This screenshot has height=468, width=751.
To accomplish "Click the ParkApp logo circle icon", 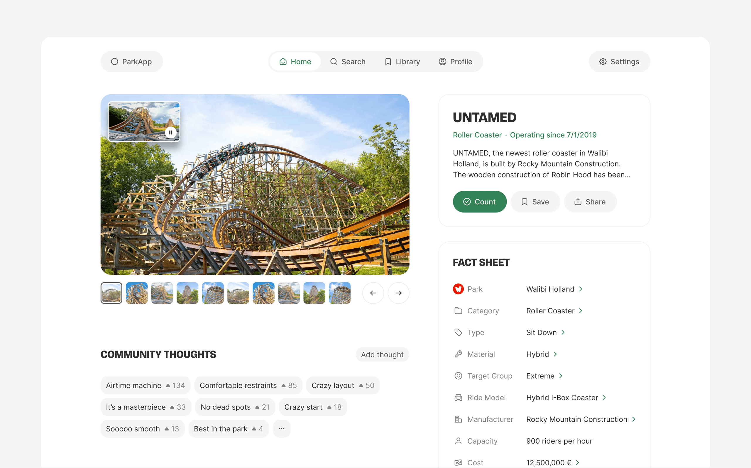I will (115, 62).
